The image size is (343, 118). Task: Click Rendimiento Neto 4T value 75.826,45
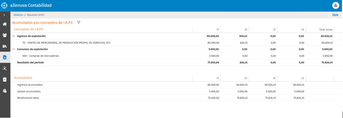(x=299, y=98)
